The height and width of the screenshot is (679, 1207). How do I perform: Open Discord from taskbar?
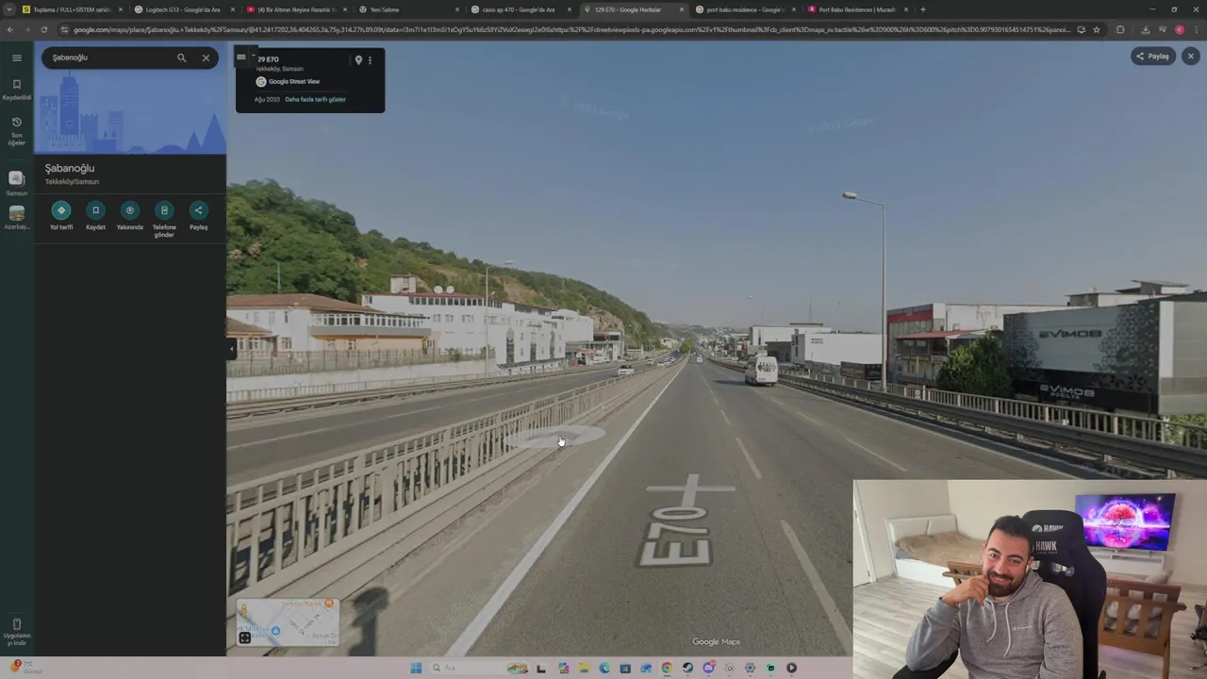[x=708, y=668]
